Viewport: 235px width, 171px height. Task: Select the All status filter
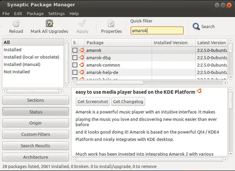tap(33, 42)
